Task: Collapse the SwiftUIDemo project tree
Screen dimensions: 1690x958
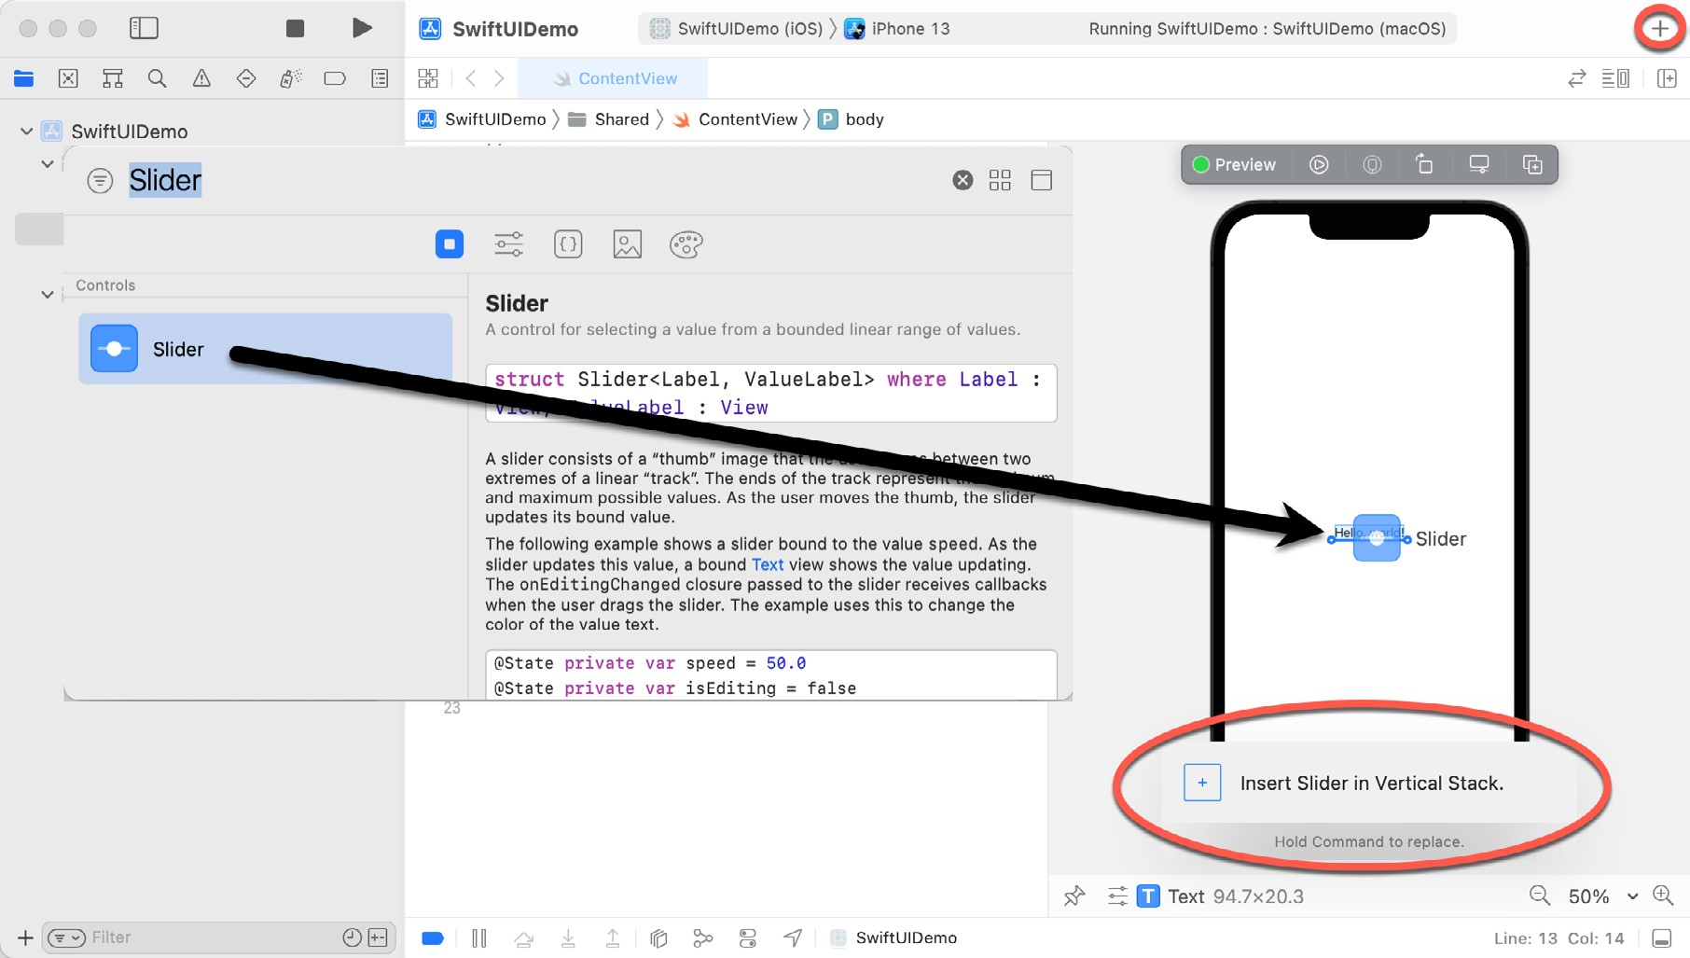Action: tap(26, 132)
